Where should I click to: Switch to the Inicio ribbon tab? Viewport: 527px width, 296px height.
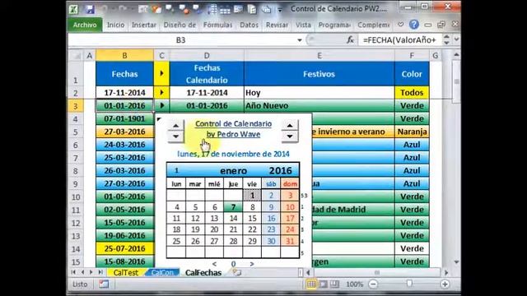[x=115, y=25]
